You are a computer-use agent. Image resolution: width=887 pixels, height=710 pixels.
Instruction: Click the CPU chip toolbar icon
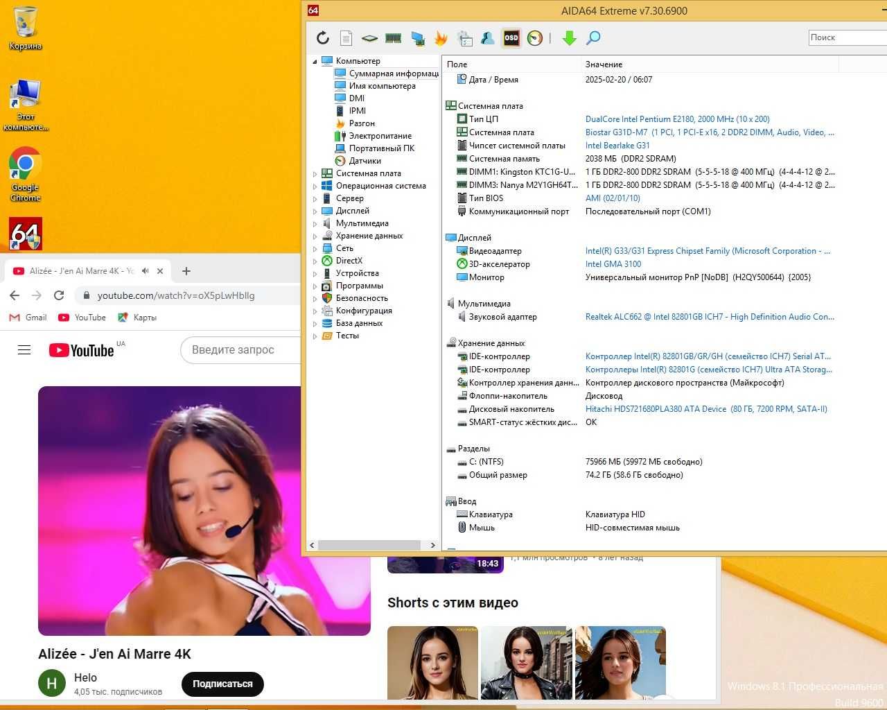369,38
